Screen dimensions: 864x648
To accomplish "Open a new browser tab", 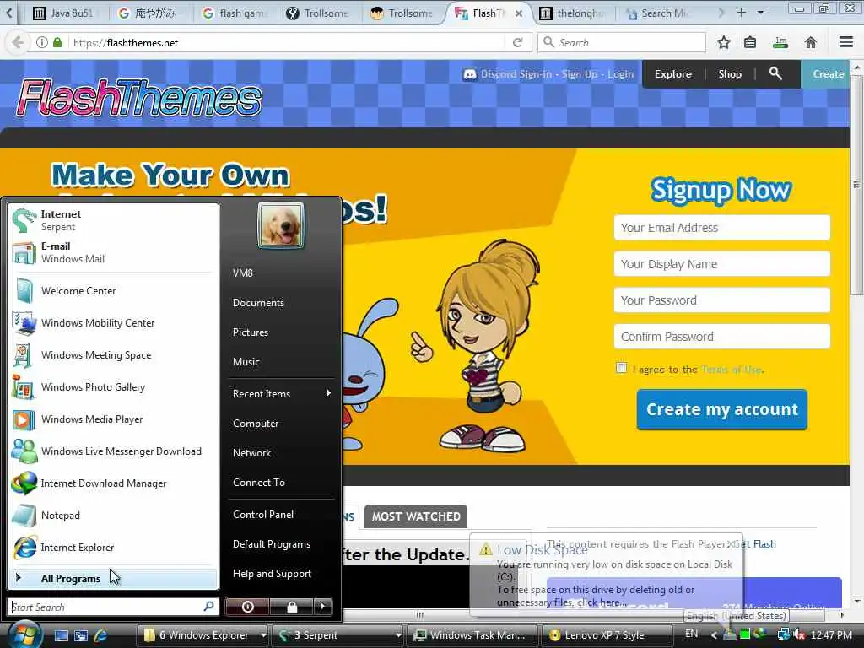I will point(741,12).
